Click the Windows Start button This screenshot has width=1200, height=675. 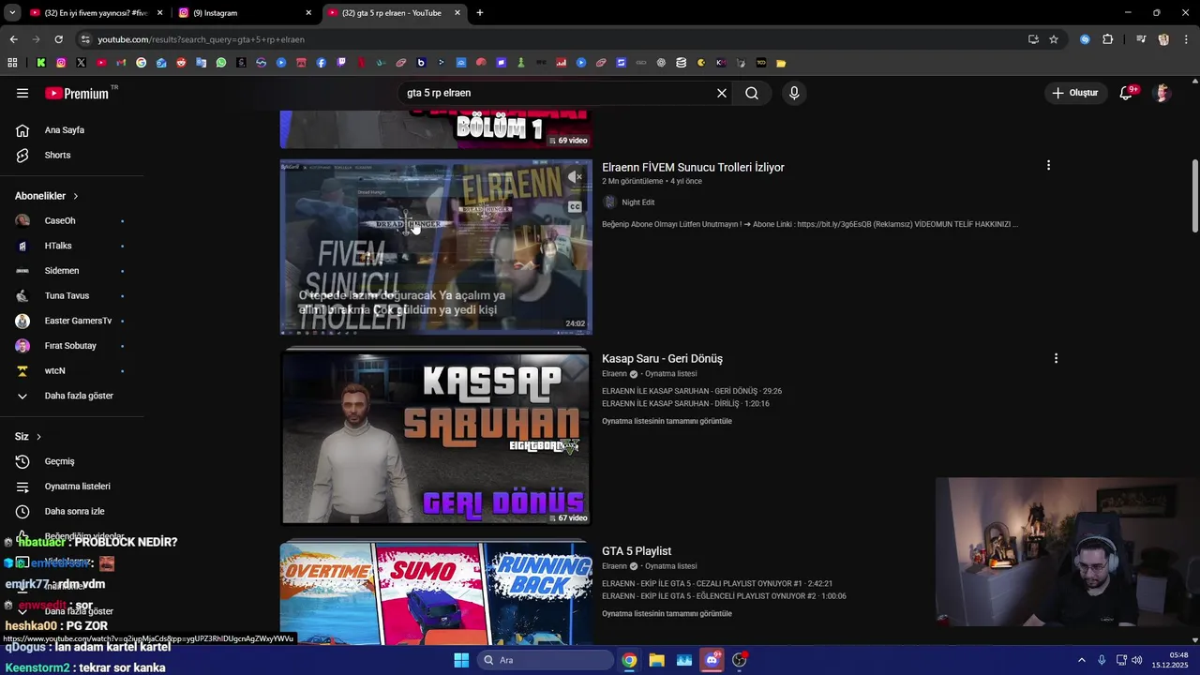tap(461, 660)
